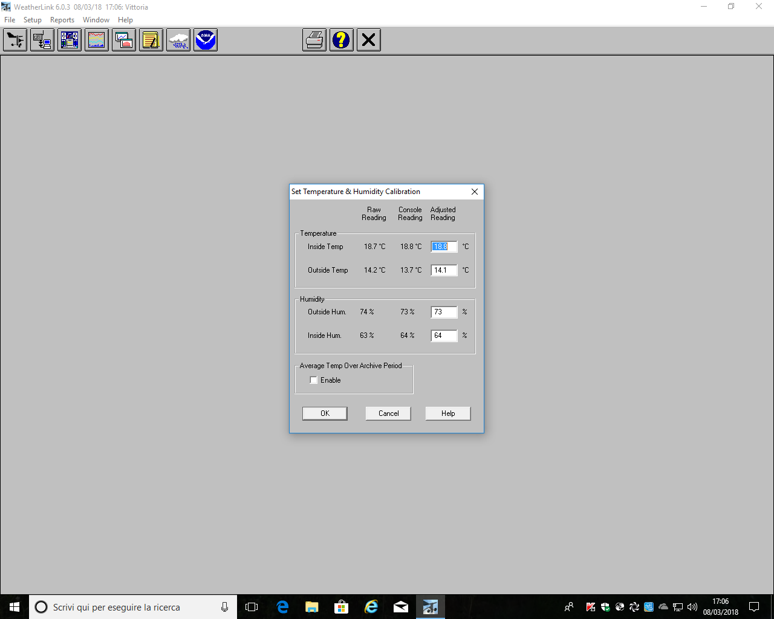Open Internet Explorer from the taskbar
Screen dimensions: 774x619
tap(371, 607)
